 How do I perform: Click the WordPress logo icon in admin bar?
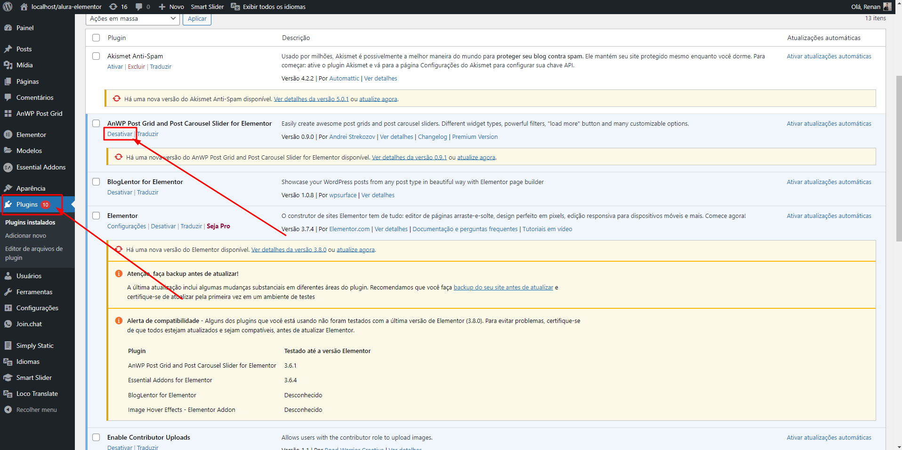point(8,7)
